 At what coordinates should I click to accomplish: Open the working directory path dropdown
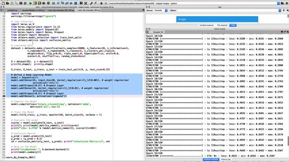(278, 3)
